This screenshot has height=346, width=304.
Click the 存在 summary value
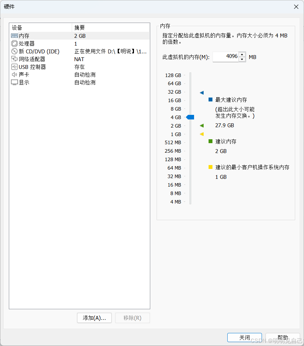tap(80, 67)
